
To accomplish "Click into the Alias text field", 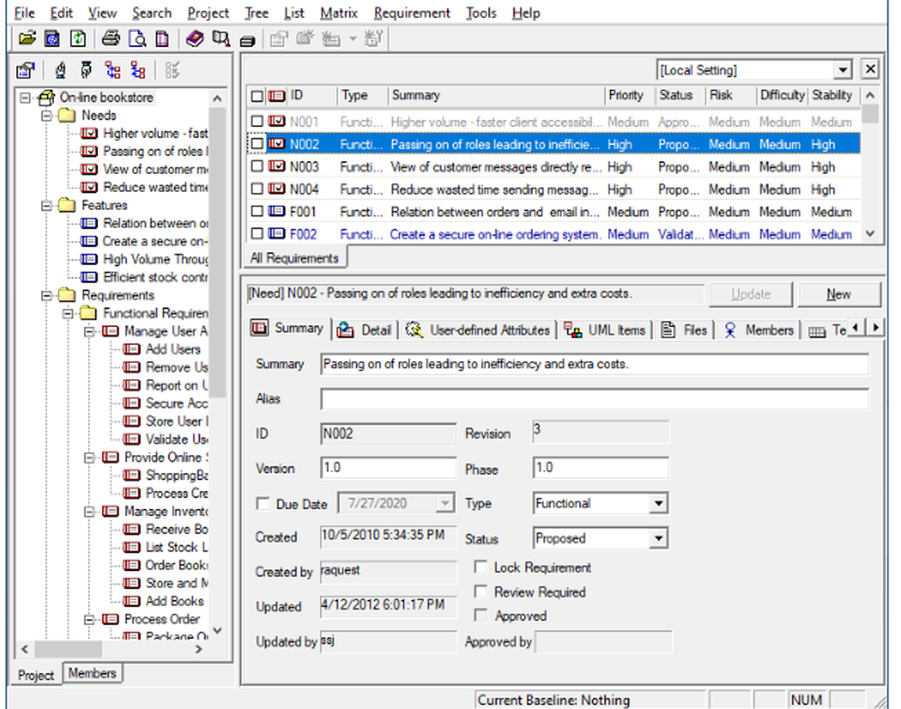I will (595, 399).
